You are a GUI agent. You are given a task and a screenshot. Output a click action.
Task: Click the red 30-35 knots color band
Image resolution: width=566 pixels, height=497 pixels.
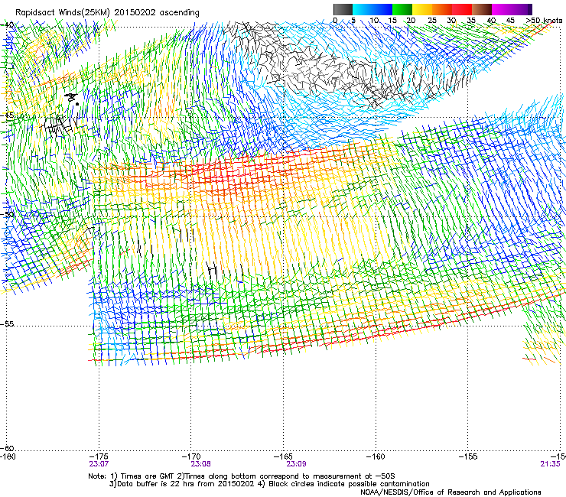(x=462, y=9)
